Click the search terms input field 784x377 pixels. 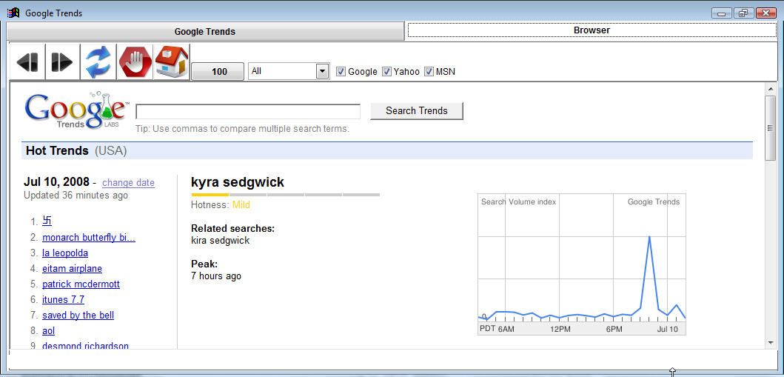[x=248, y=112]
